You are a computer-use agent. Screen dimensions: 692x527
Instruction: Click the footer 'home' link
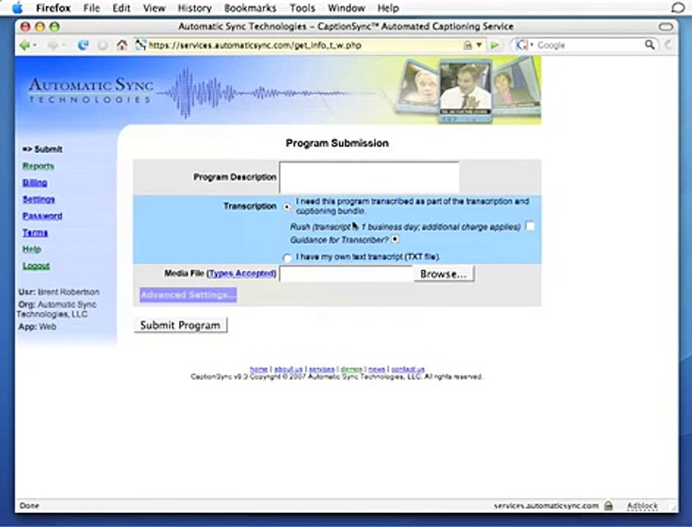click(259, 369)
